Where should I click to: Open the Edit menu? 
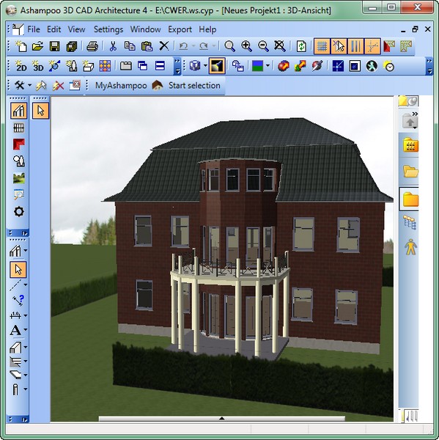[x=54, y=29]
